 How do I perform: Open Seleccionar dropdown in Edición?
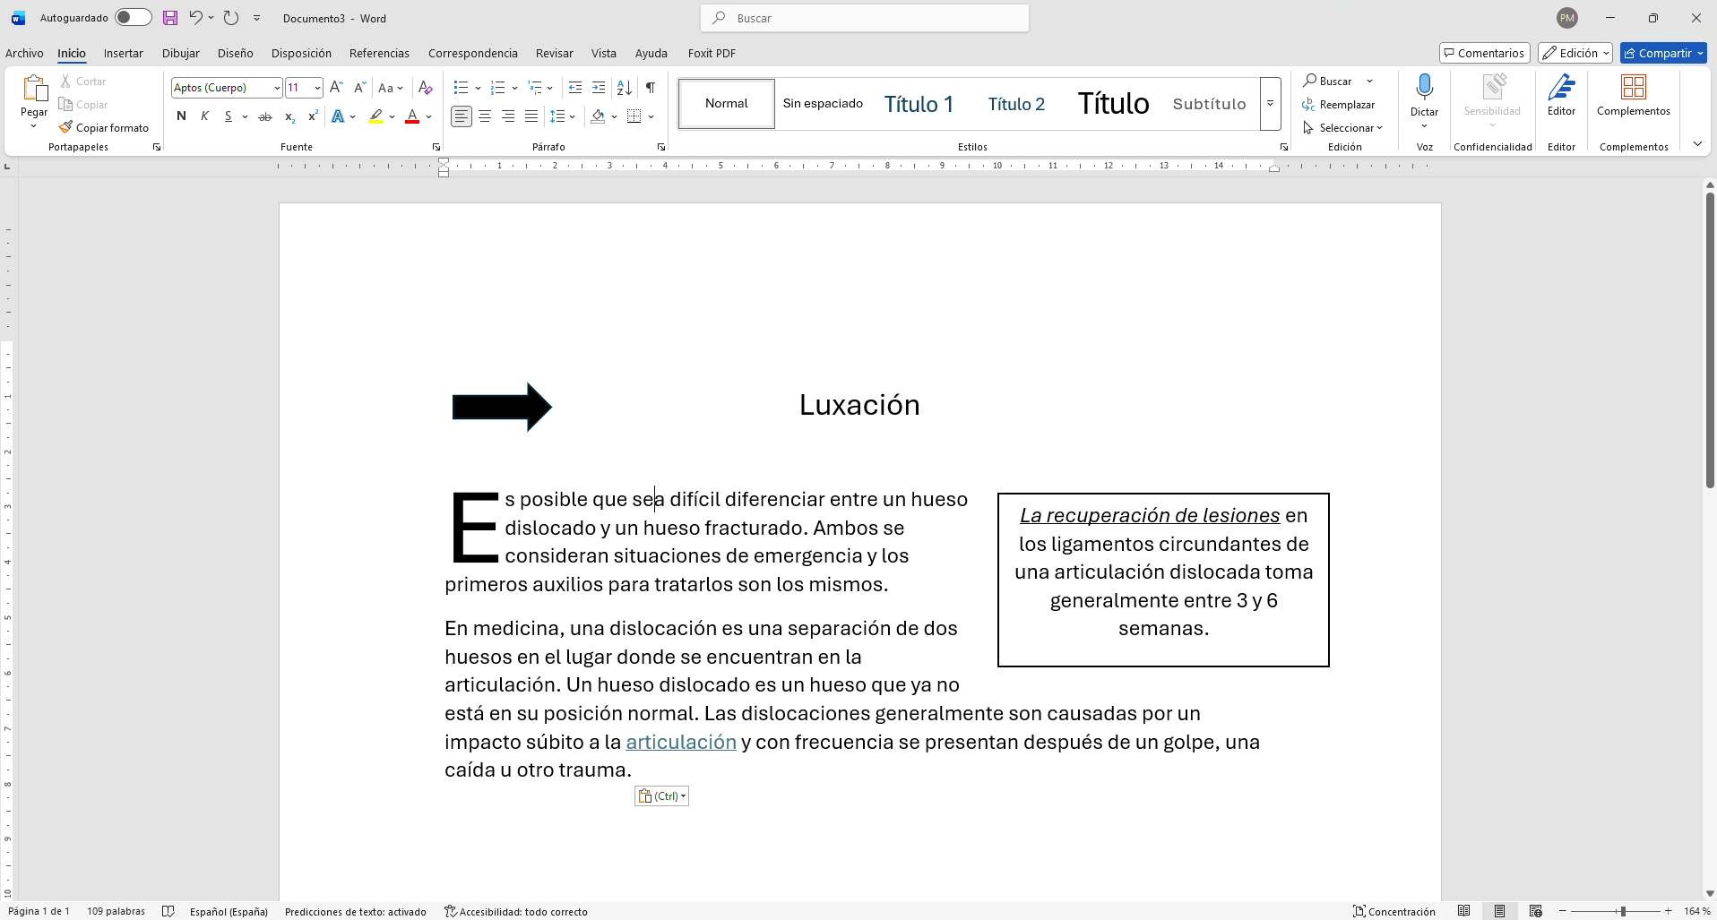[x=1342, y=128]
